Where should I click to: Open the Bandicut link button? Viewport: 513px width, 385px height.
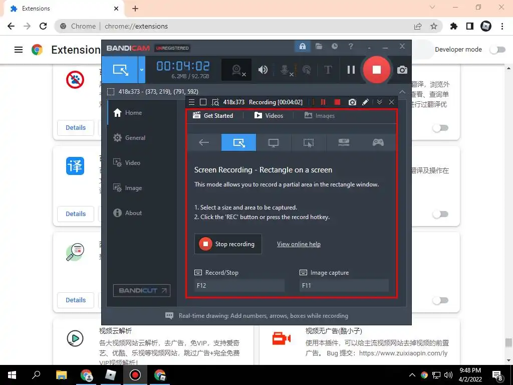[142, 290]
